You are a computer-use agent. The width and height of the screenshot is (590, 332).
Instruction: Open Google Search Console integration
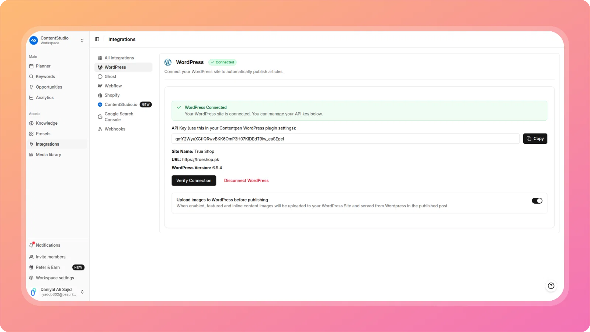tap(123, 117)
